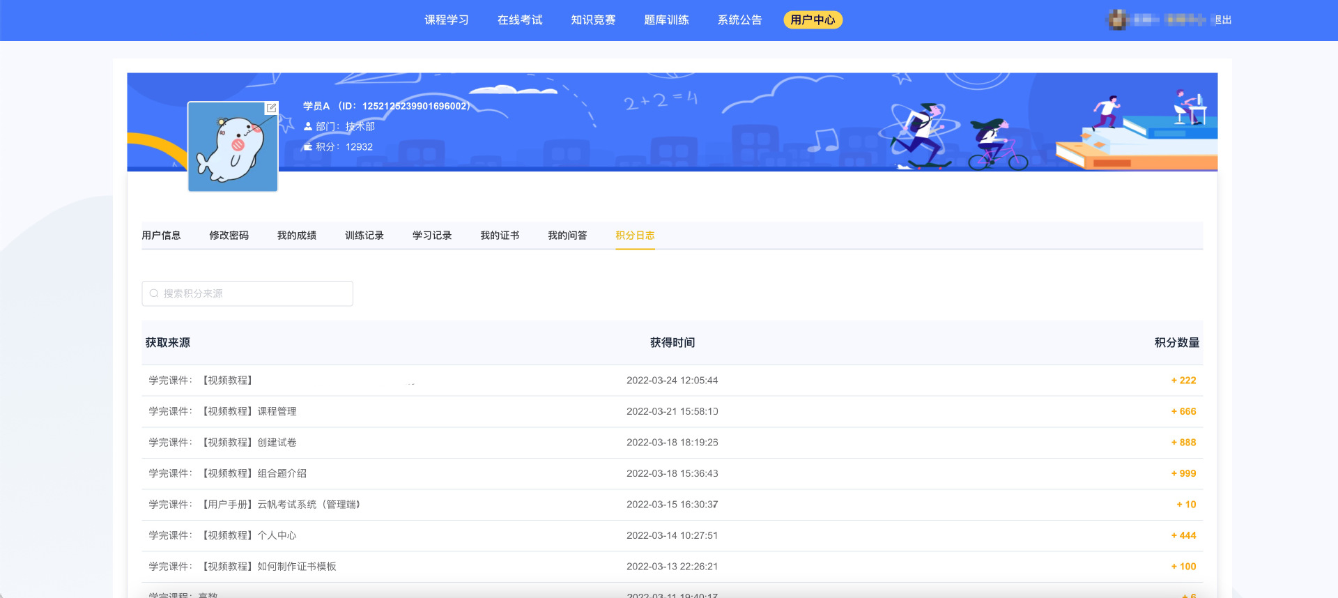Open the 修改密码 tab
The width and height of the screenshot is (1338, 598).
(x=229, y=236)
